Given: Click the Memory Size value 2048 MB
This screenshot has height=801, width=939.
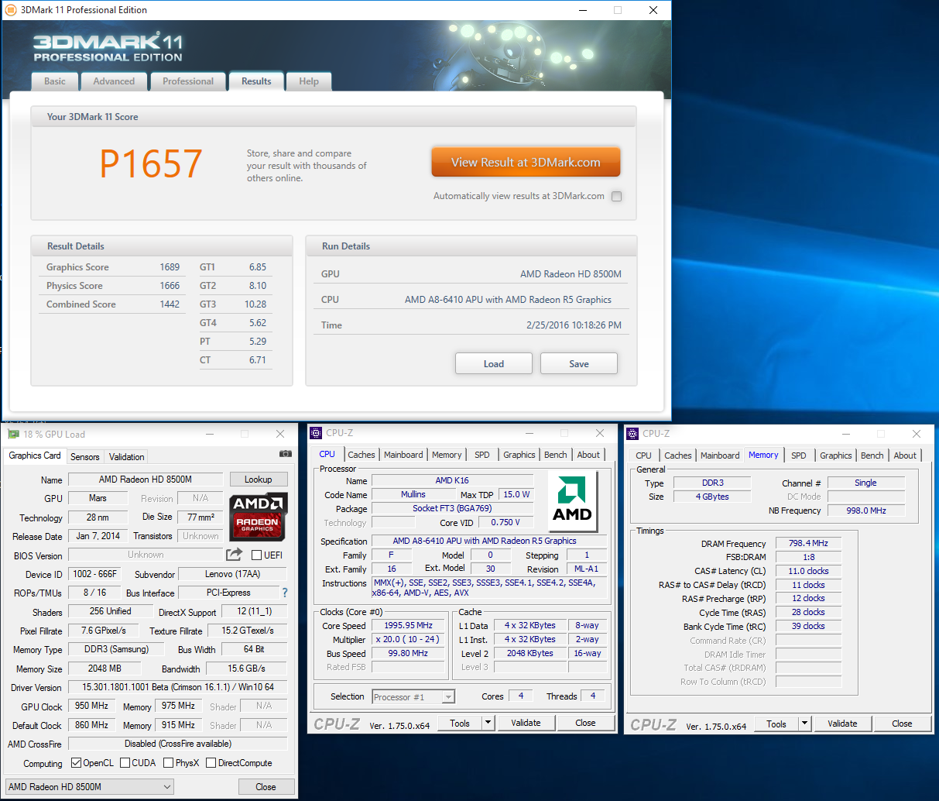Looking at the screenshot, I should pyautogui.click(x=105, y=668).
